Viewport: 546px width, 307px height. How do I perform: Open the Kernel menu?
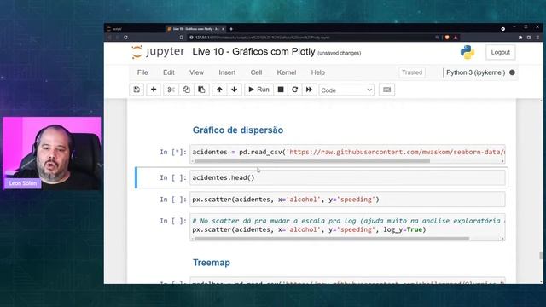click(x=287, y=72)
